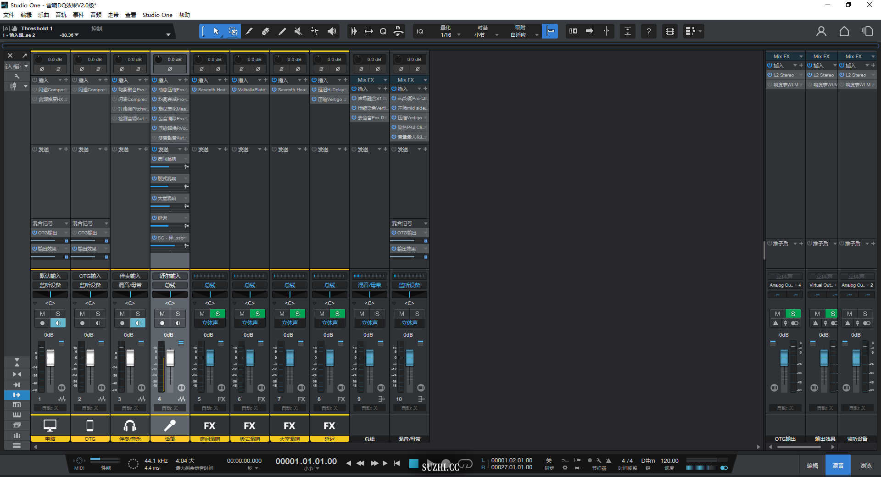Viewport: 881px width, 477px height.
Task: Toggle solo on OTG输出 output channel
Action: coord(793,314)
